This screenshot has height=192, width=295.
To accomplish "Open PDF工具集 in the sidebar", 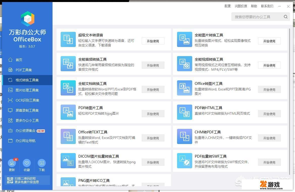I will pyautogui.click(x=28, y=70).
